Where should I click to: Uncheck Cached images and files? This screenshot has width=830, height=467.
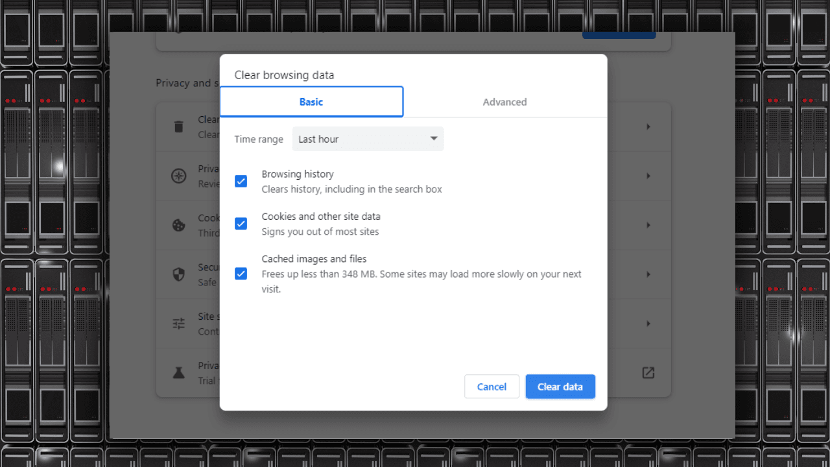coord(241,274)
